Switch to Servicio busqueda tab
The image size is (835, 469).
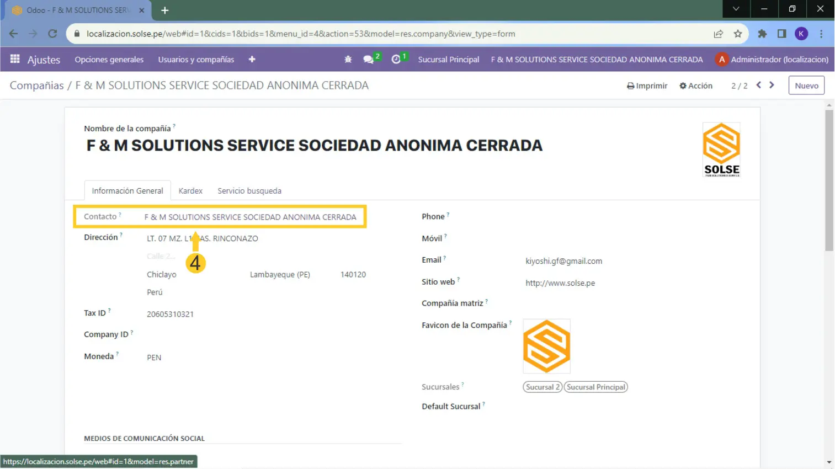click(x=249, y=190)
